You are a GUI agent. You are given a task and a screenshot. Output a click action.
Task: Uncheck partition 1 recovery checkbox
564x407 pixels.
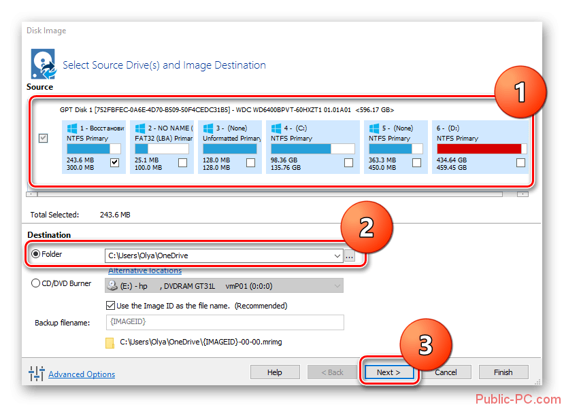click(x=114, y=162)
